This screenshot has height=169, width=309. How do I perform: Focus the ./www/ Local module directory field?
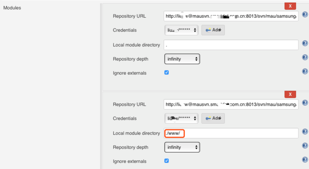coord(231,133)
